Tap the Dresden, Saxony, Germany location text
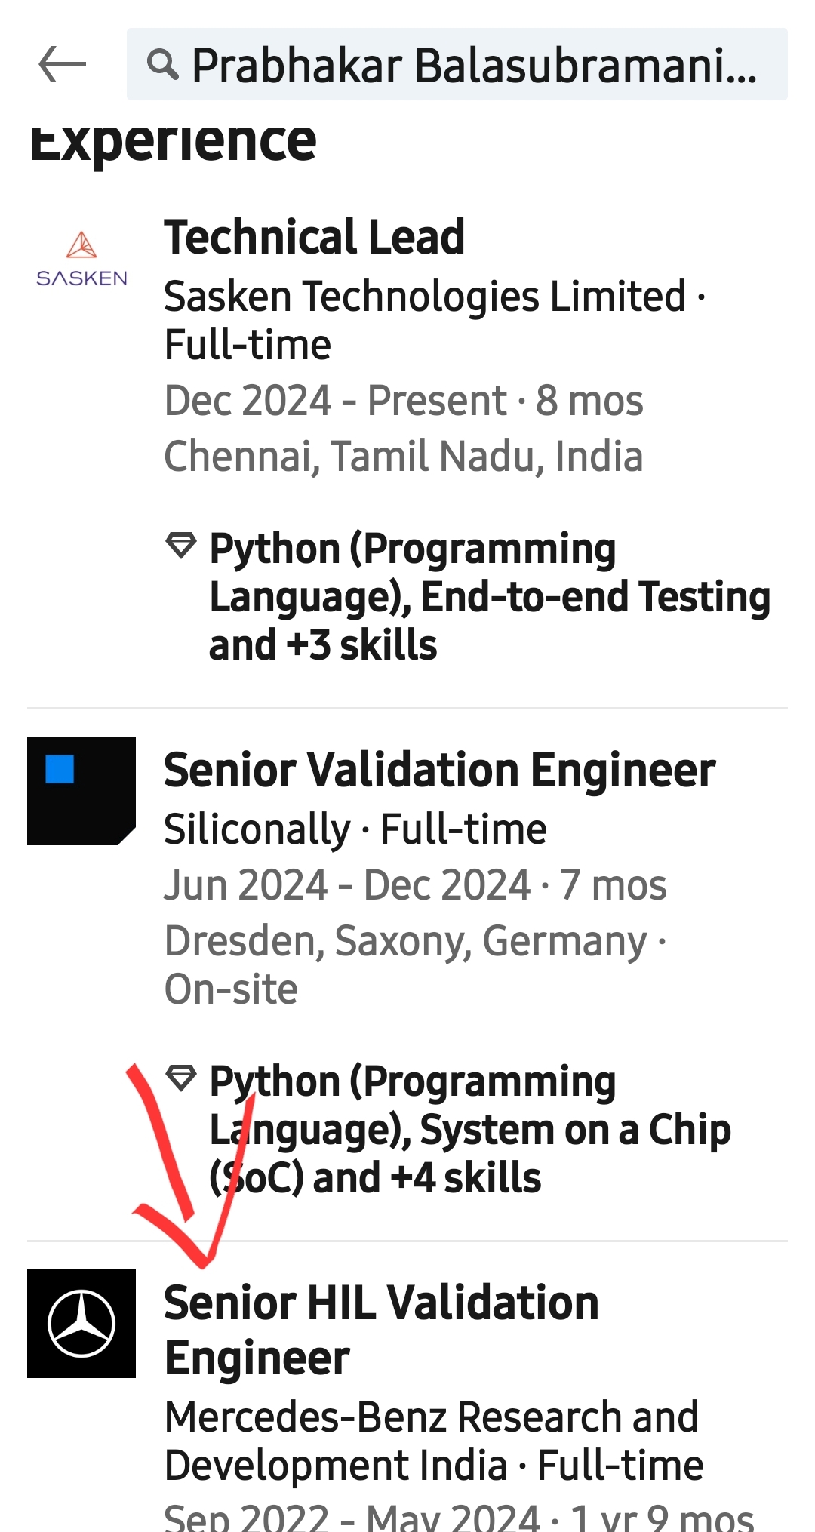Screen dimensions: 815x1532 pos(406,941)
